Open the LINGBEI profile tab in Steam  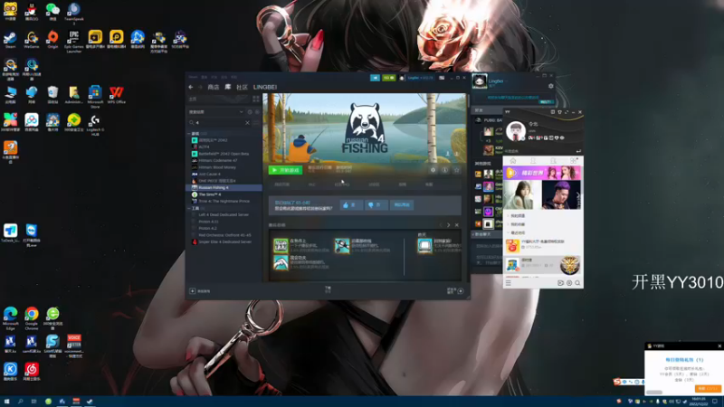265,87
